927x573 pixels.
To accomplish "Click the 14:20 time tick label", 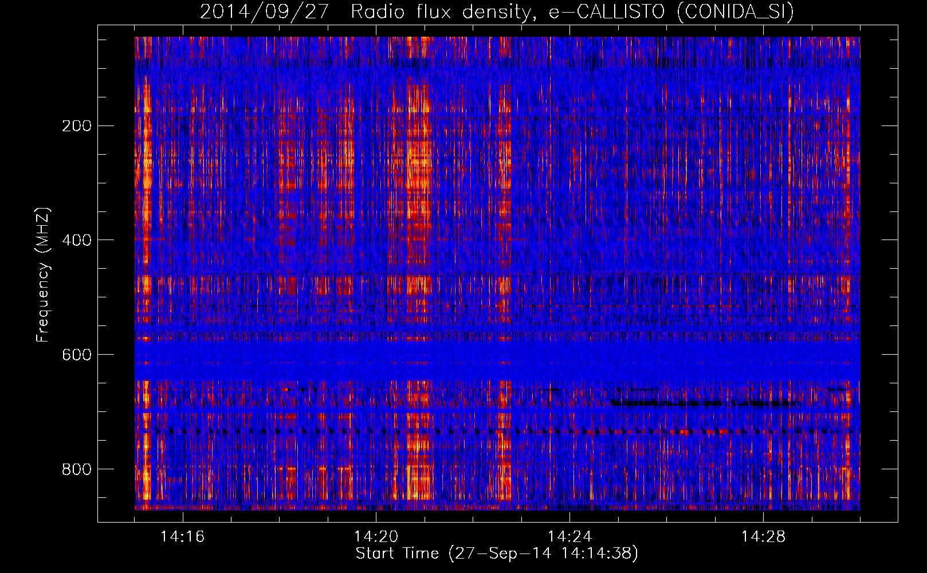I will (x=376, y=536).
